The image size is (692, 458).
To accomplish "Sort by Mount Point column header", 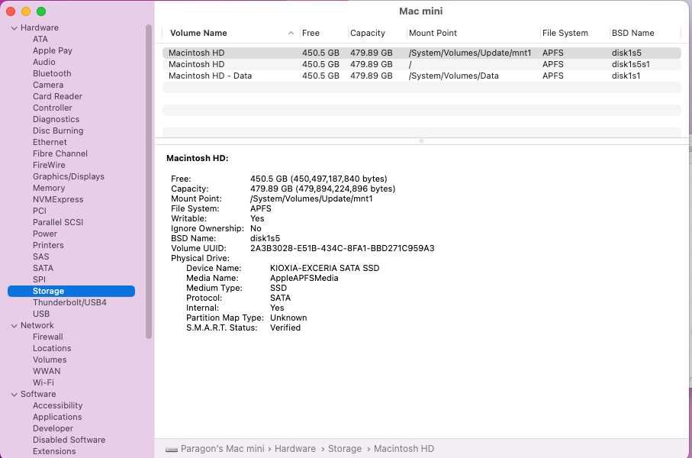I will click(433, 33).
